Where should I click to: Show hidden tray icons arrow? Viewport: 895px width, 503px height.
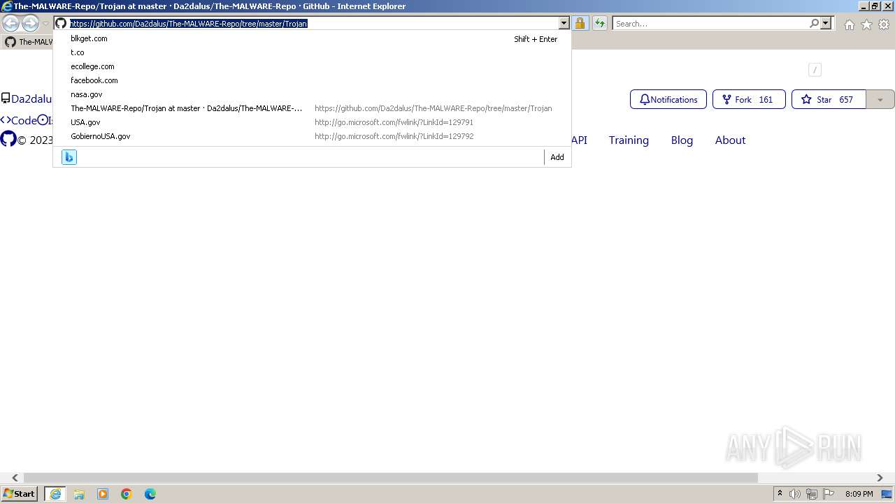[780, 494]
